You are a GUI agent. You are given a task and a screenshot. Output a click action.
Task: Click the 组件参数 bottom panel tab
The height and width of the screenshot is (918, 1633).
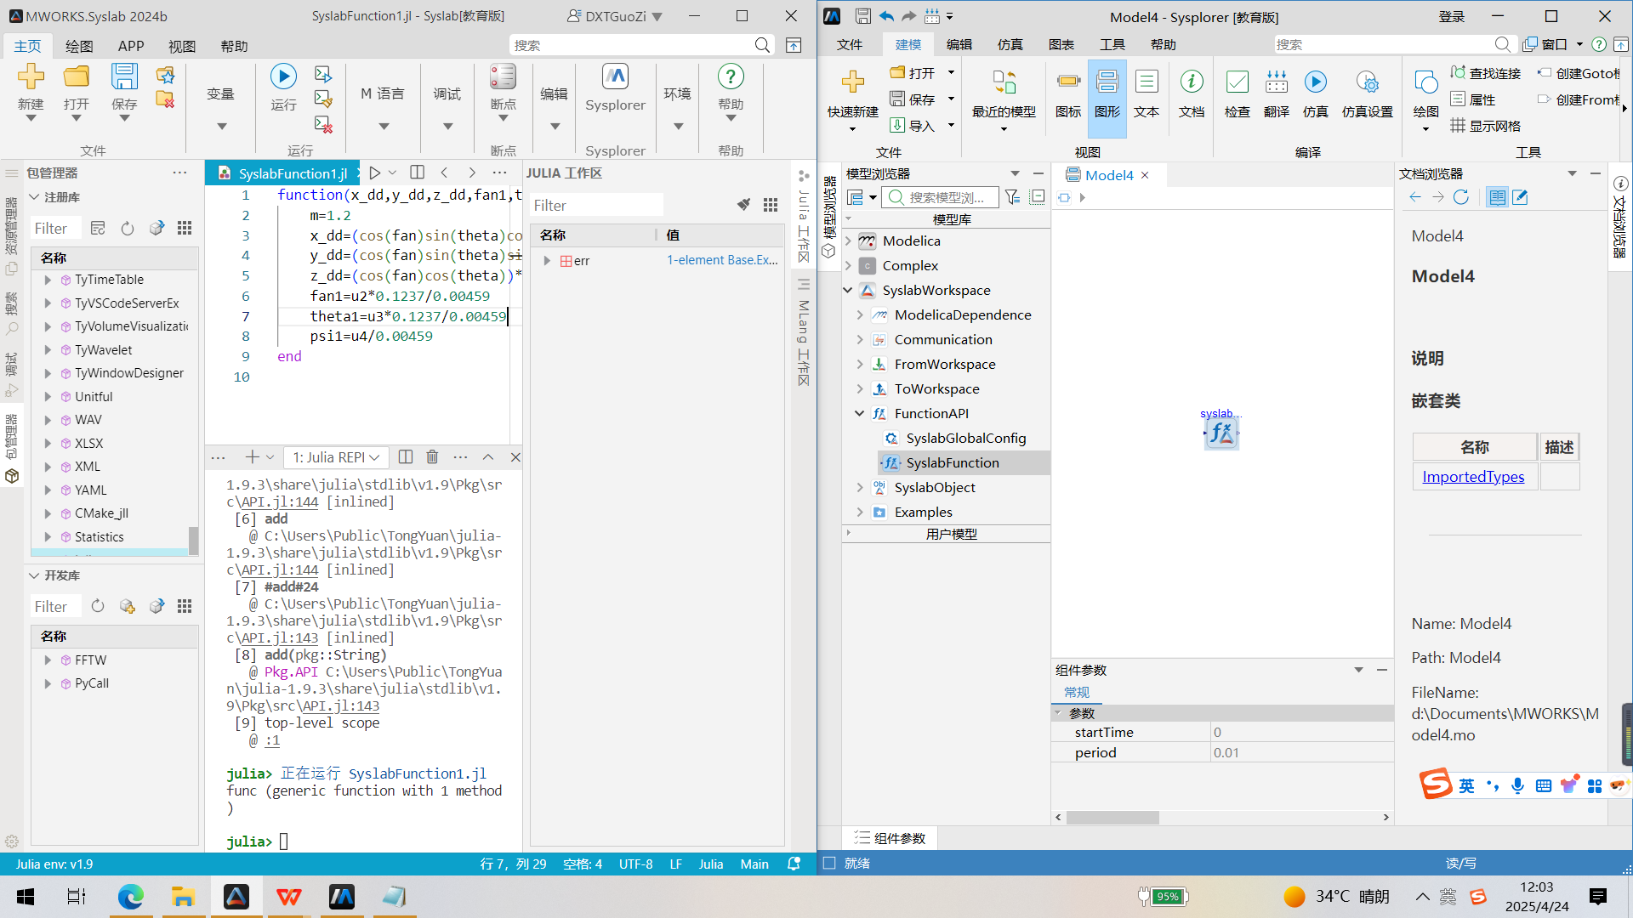click(x=890, y=838)
